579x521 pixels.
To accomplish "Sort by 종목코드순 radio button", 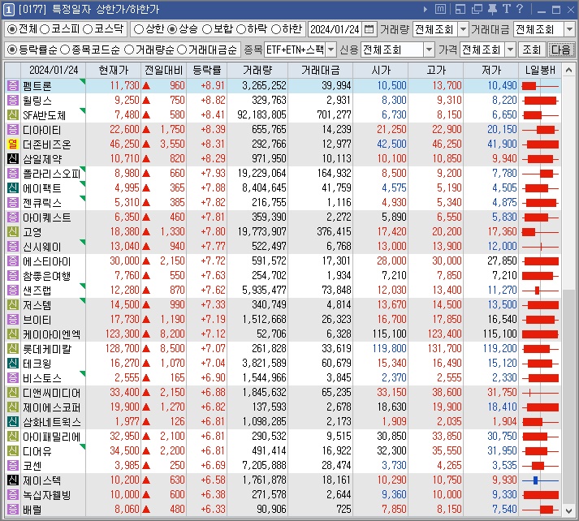I will 65,50.
